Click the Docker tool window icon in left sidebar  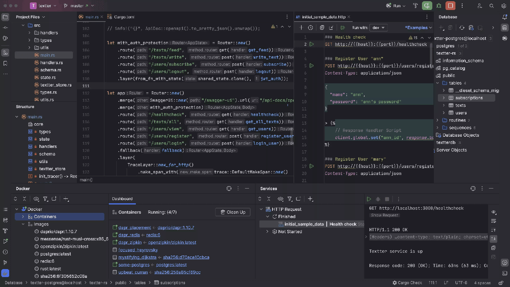[x=5, y=273]
